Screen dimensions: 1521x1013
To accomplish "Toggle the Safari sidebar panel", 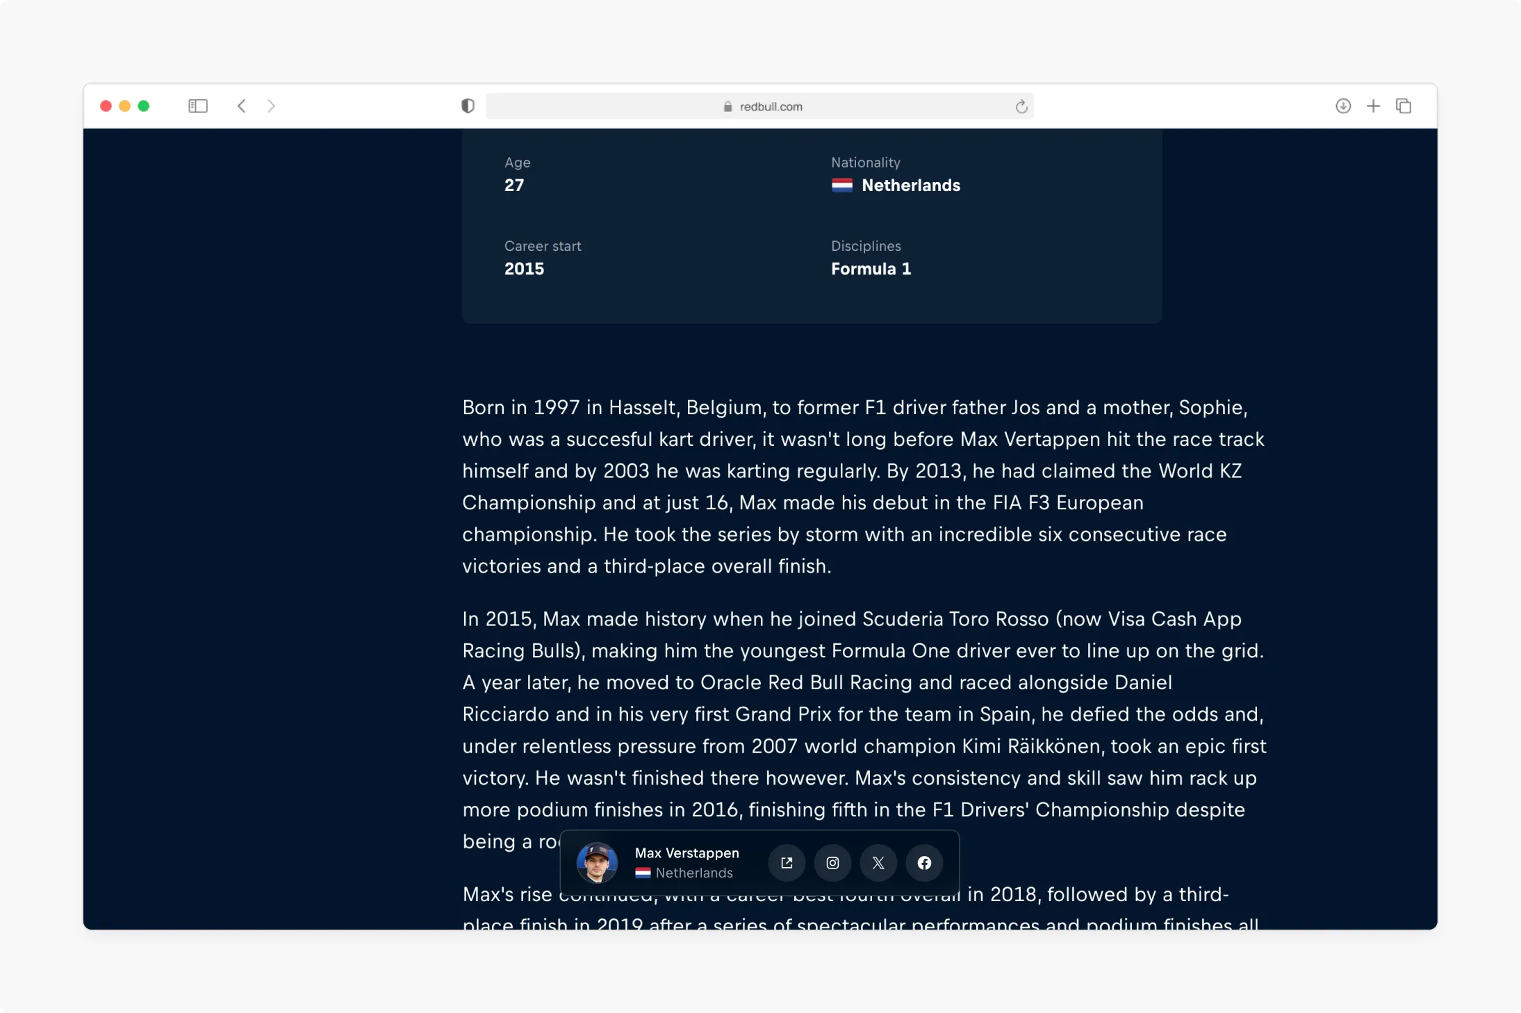I will click(x=198, y=106).
